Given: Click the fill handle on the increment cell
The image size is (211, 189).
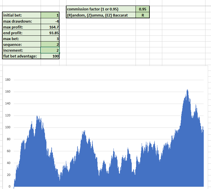Looking at the screenshot, I should [x=59, y=53].
